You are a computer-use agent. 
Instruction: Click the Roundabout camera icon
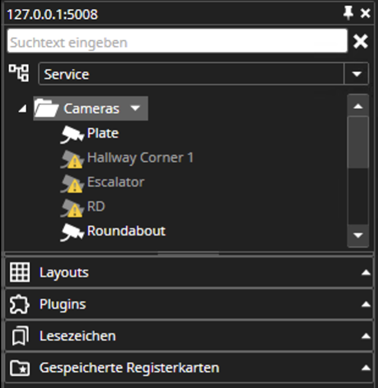point(72,232)
